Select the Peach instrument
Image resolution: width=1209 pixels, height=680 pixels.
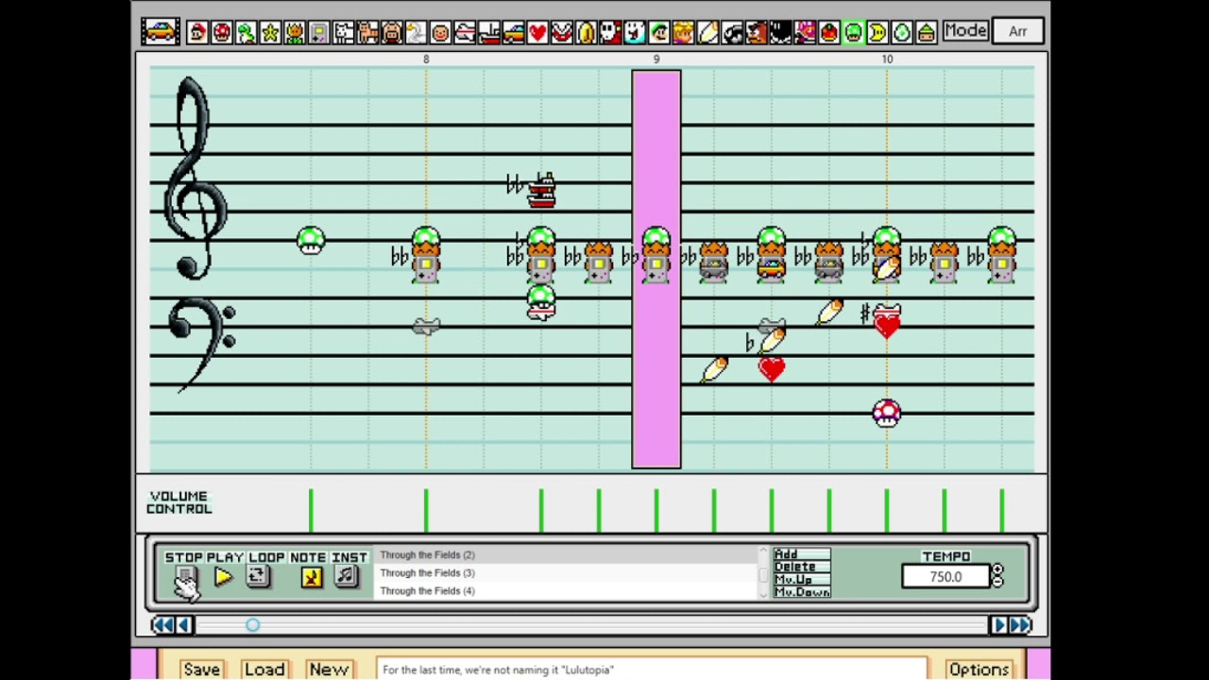(x=684, y=32)
